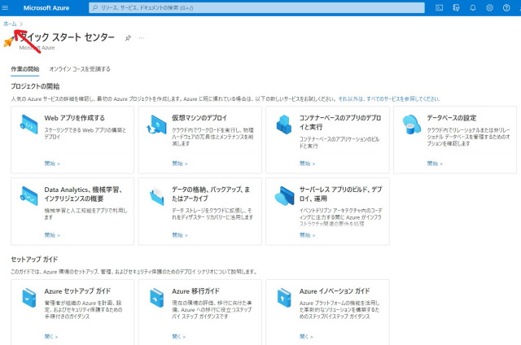521x345 pixels.
Task: Click the Azure イノベーション ガイド book icon
Action: (x=284, y=298)
